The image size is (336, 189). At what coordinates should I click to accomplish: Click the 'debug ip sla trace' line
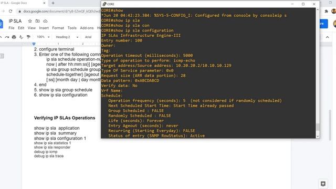(x=49, y=156)
